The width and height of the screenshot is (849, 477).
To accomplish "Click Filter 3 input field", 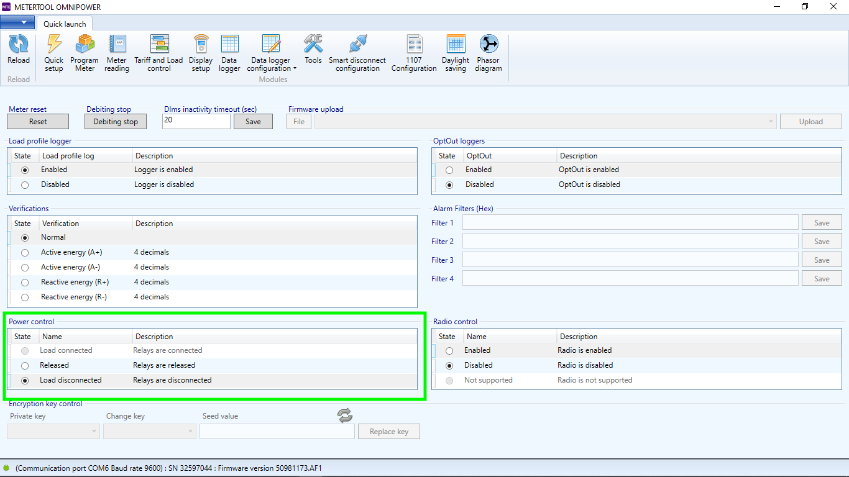I will (x=630, y=260).
